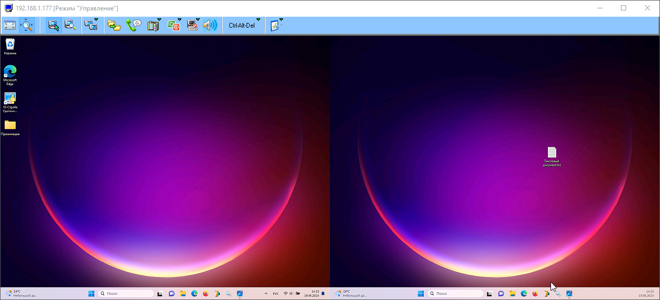
Task: Open file transfer with the folders icon
Action: click(114, 25)
